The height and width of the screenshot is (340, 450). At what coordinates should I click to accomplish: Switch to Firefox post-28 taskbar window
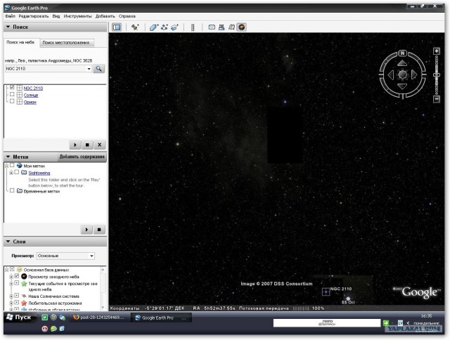pyautogui.click(x=98, y=318)
